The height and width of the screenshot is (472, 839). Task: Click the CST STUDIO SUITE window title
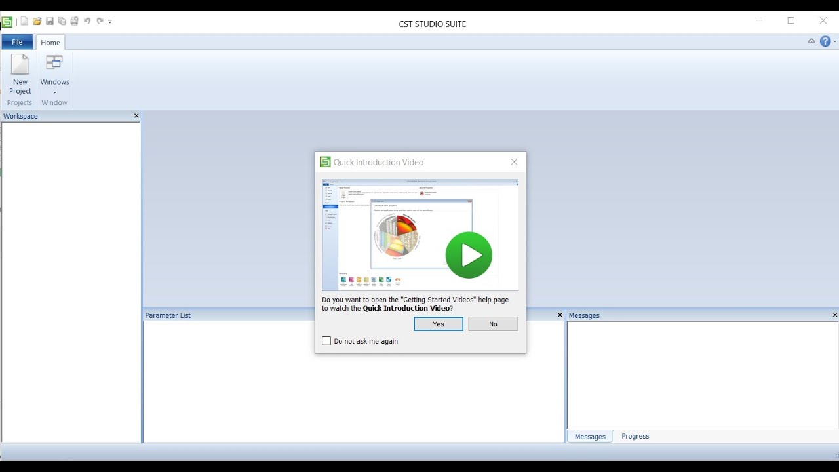(x=433, y=24)
